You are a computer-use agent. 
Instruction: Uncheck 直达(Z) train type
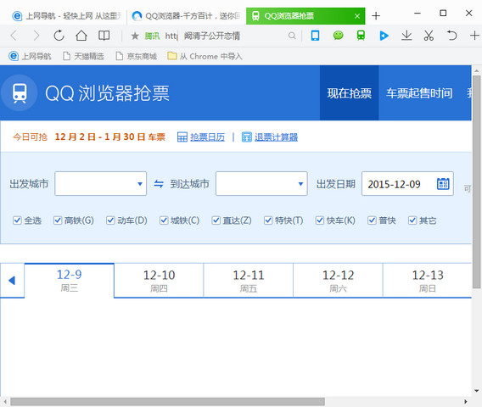[216, 220]
